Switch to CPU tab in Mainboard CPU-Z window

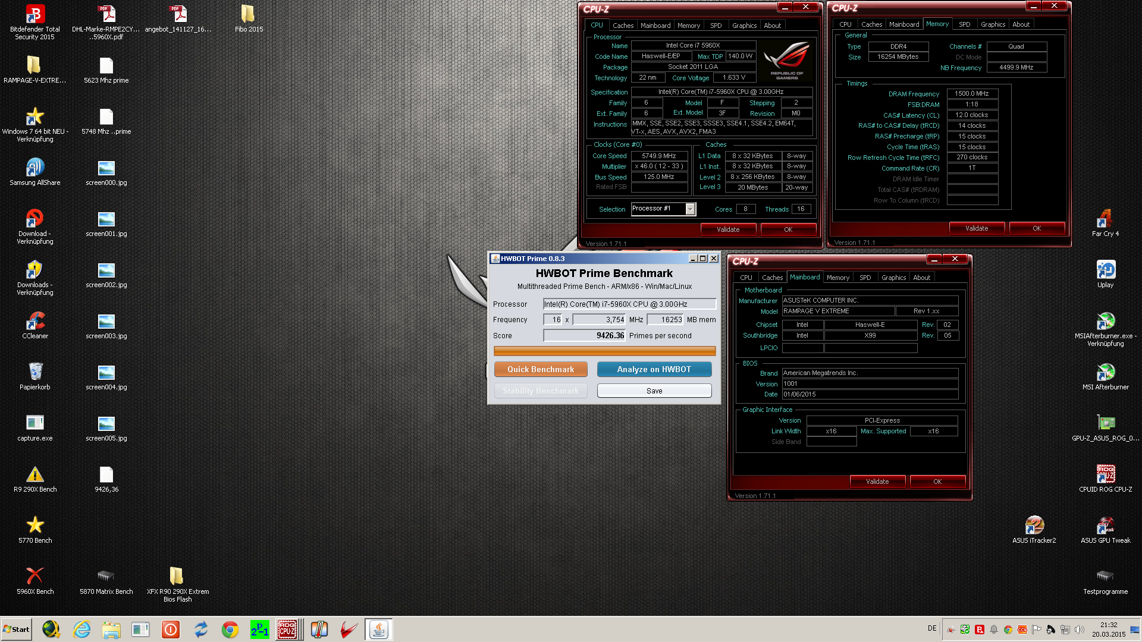point(746,278)
